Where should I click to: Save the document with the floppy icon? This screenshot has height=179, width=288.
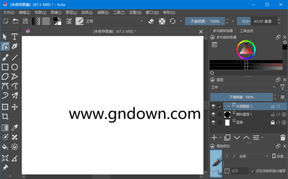click(25, 21)
